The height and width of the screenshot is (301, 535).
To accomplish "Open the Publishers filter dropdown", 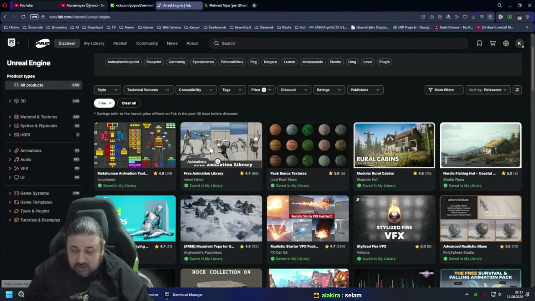I will coord(365,90).
